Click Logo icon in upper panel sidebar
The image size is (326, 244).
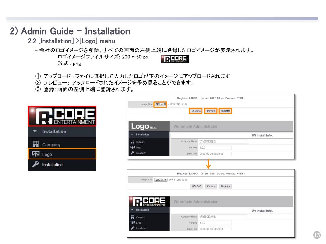point(132,147)
